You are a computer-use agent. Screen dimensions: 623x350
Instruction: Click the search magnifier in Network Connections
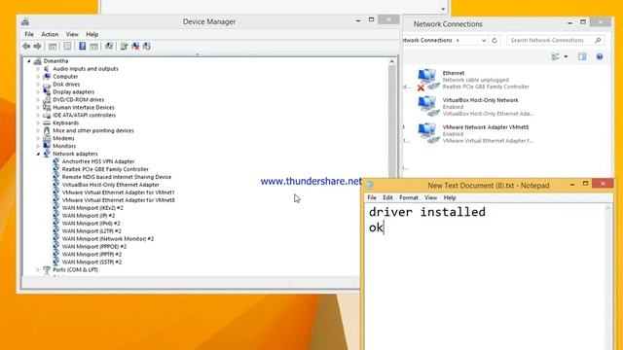598,40
